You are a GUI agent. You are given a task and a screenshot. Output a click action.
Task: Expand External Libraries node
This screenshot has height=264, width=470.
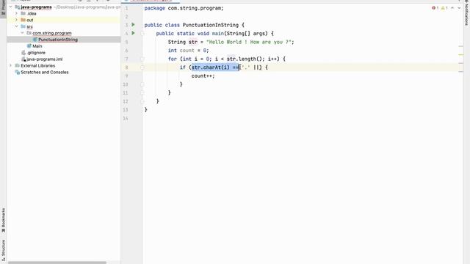point(11,65)
